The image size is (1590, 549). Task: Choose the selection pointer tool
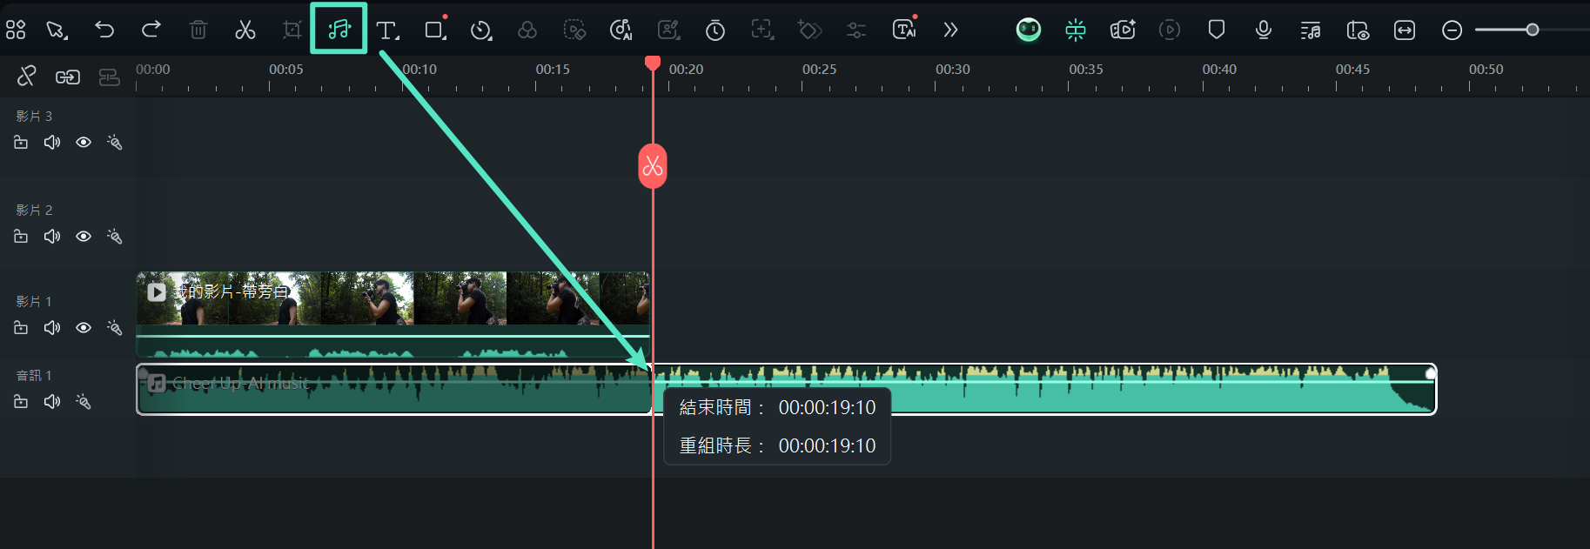[x=57, y=30]
